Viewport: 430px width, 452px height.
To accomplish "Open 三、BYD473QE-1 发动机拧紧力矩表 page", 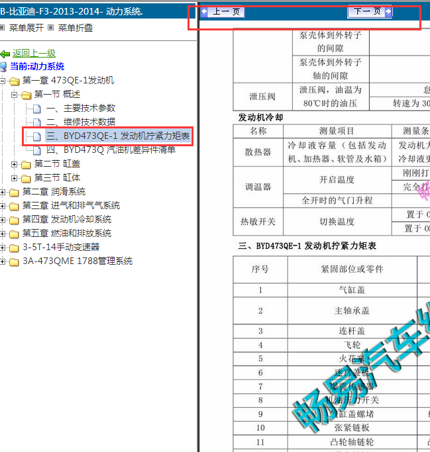I will pyautogui.click(x=118, y=136).
